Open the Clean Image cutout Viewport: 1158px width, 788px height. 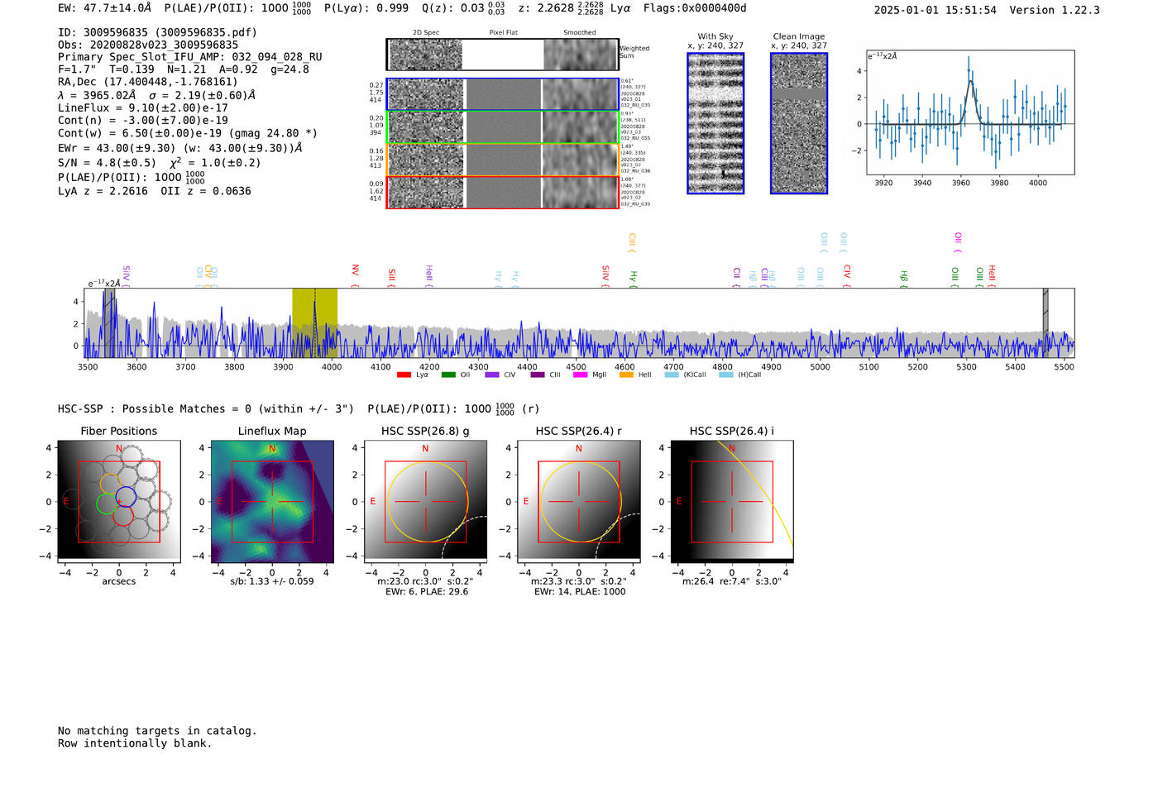[799, 123]
